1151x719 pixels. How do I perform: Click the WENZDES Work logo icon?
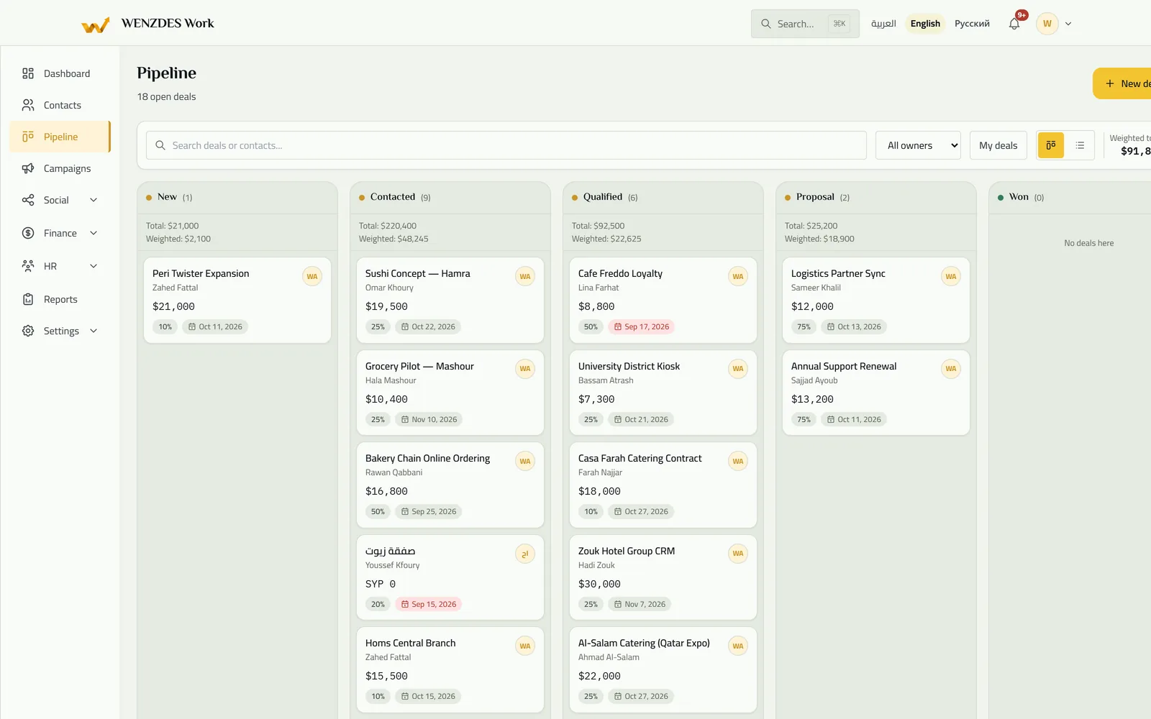tap(96, 24)
